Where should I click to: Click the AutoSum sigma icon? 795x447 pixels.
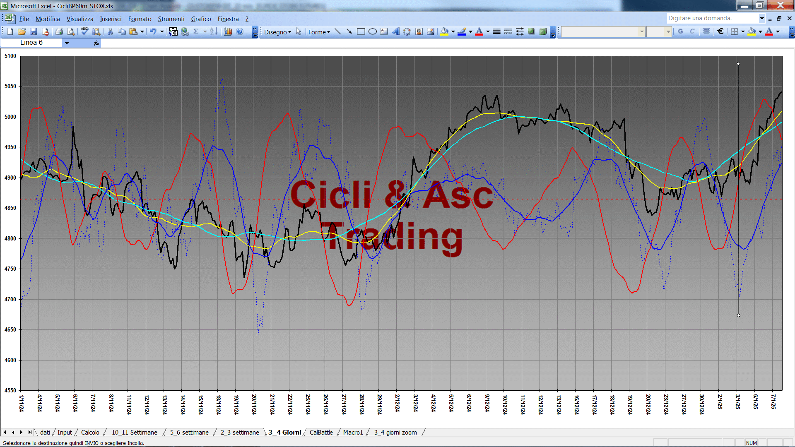click(x=196, y=32)
